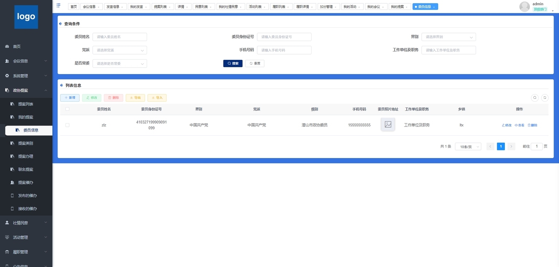Click the member photo thumbnail for zlz

click(388, 124)
